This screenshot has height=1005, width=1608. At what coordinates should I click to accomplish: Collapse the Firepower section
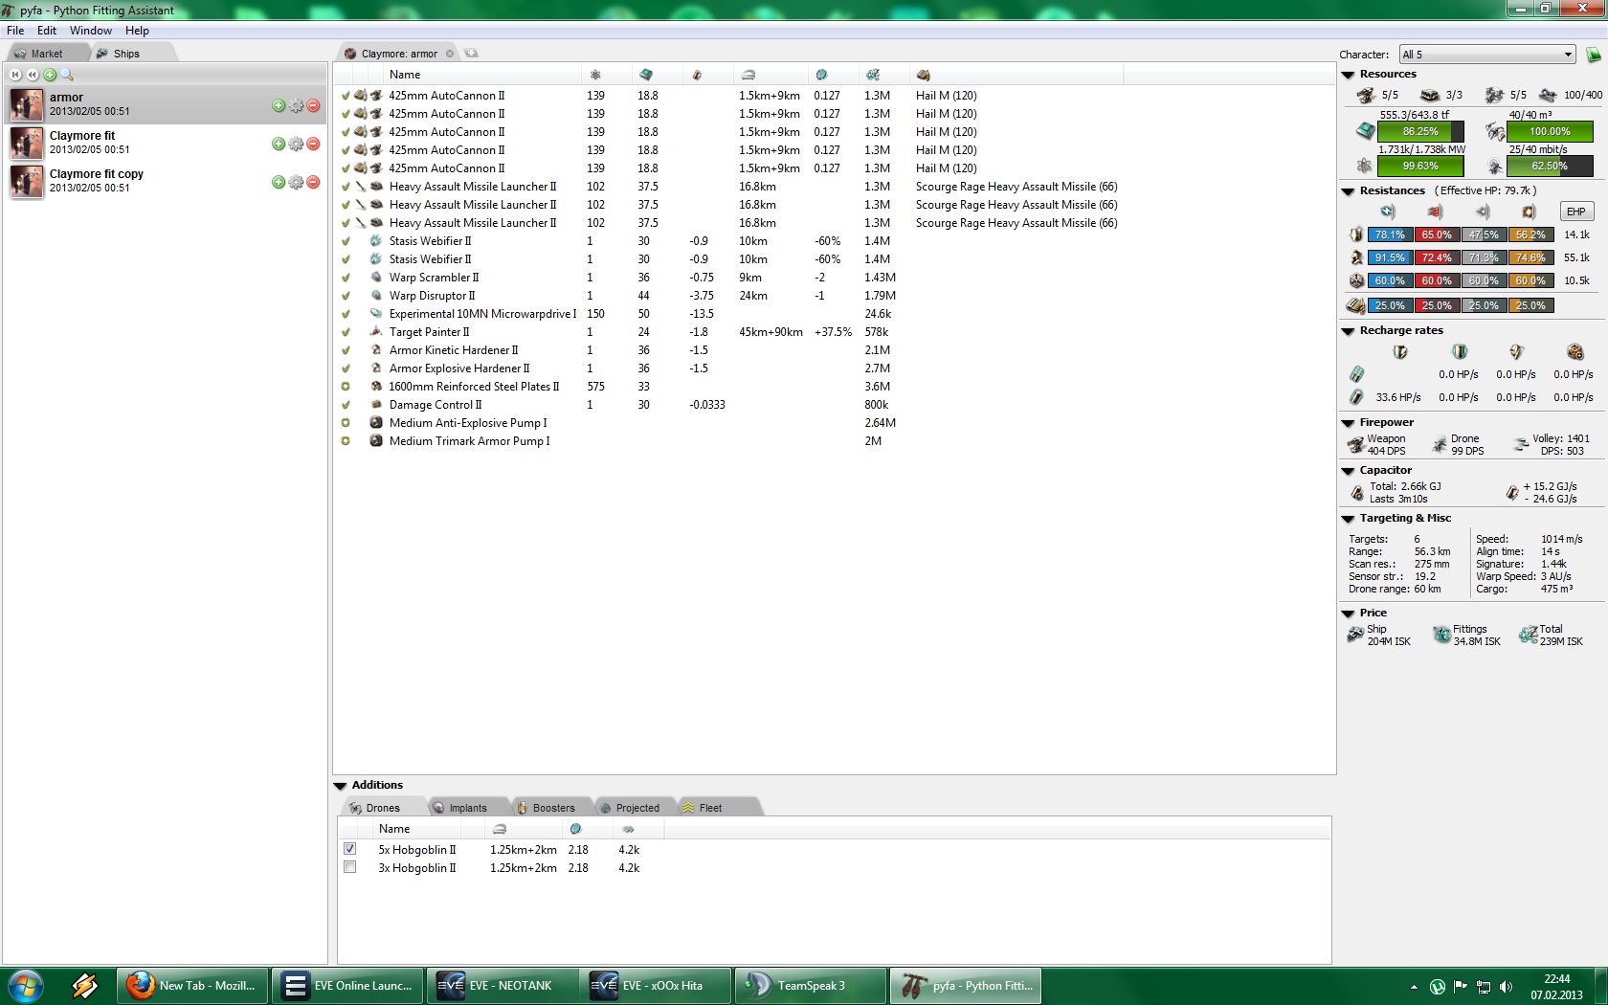(x=1349, y=423)
